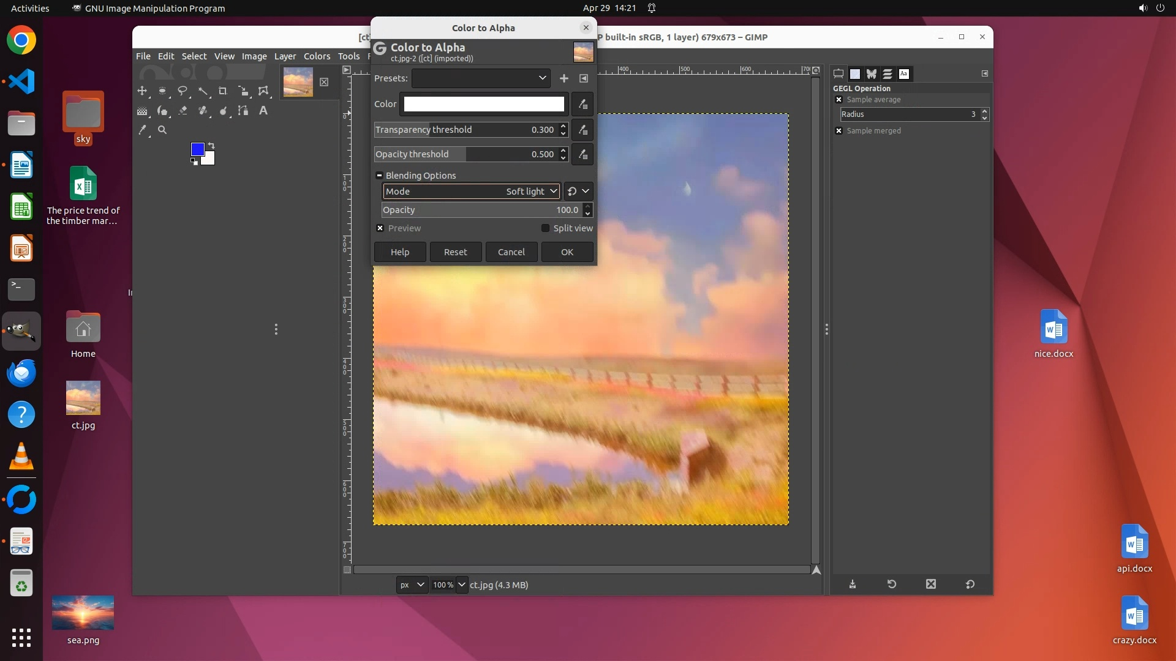The image size is (1176, 661).
Task: Select the Crop tool
Action: pos(223,91)
